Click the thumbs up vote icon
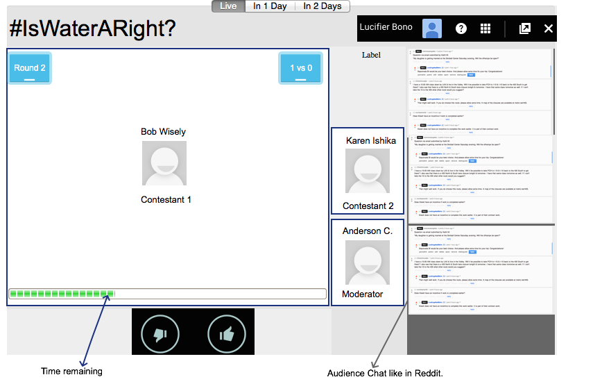This screenshot has width=602, height=384. tap(226, 335)
